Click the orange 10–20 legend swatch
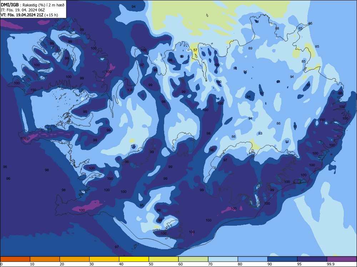 45,259
